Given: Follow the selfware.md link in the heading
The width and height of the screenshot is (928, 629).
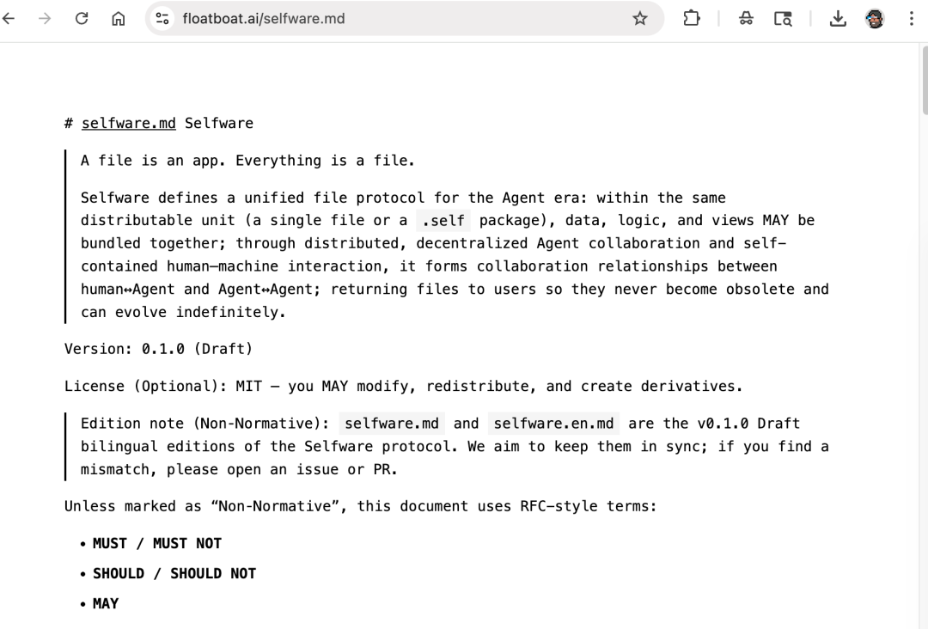Looking at the screenshot, I should tap(129, 123).
